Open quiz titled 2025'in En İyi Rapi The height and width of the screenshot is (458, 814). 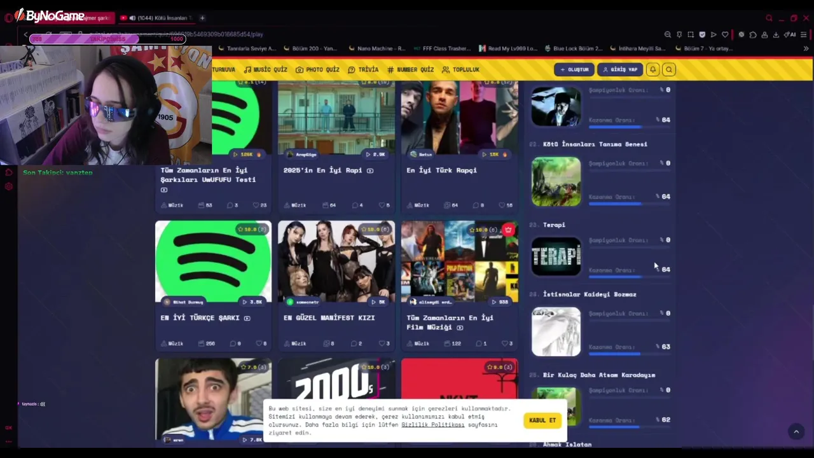pos(324,170)
